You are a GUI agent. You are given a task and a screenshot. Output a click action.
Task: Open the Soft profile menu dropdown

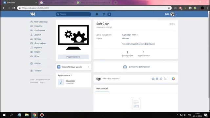point(171,14)
